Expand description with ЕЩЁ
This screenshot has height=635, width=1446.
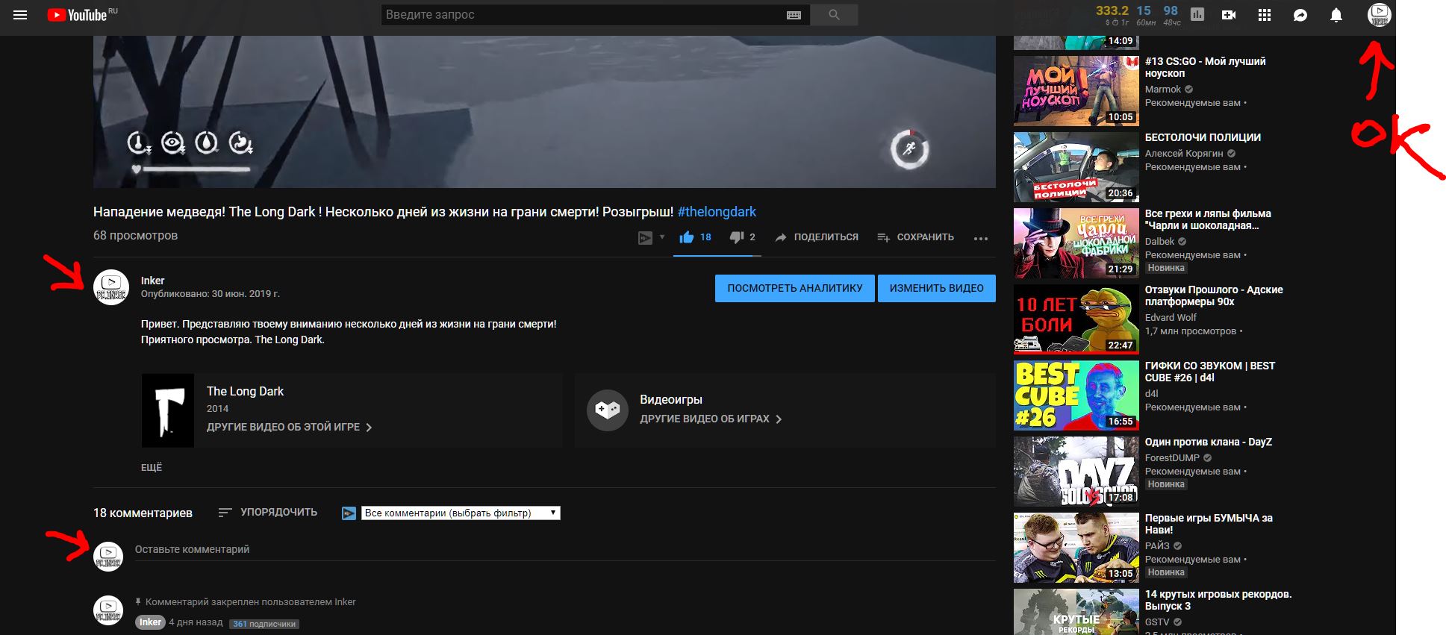point(152,467)
